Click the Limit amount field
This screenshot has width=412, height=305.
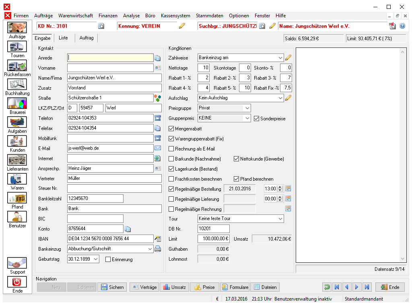tap(214, 239)
